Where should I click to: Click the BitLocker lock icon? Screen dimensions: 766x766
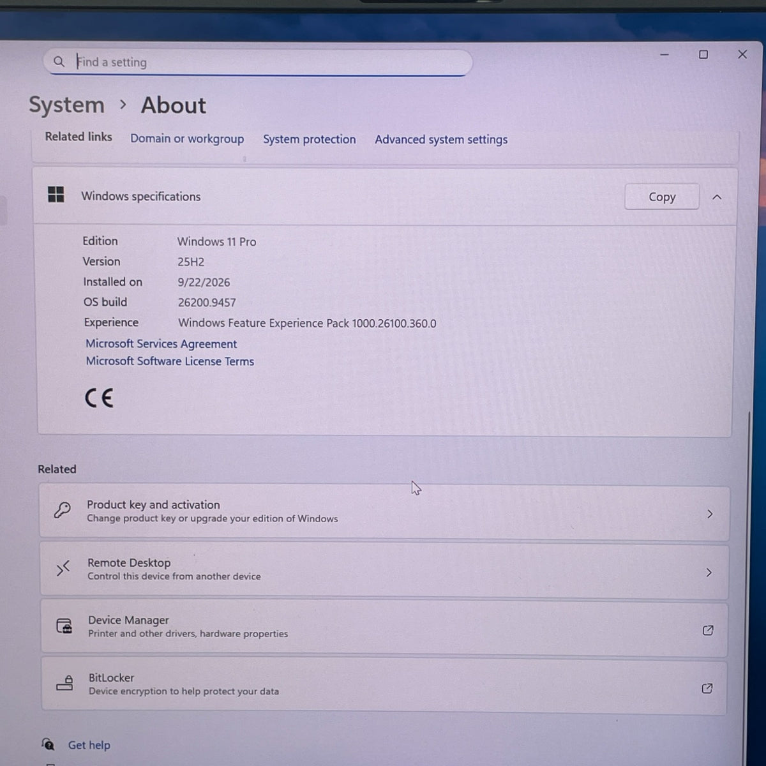tap(65, 683)
